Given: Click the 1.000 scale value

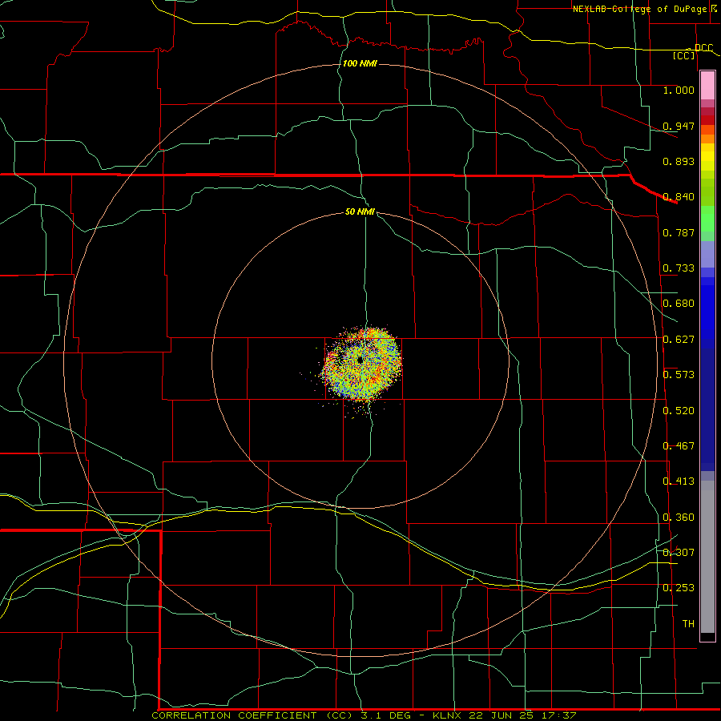Looking at the screenshot, I should 679,90.
